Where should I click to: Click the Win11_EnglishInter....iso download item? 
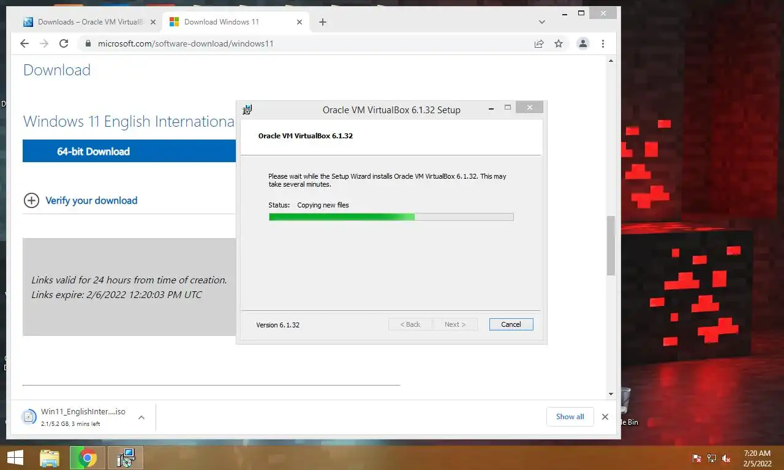[83, 412]
